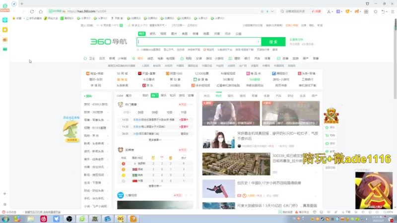The image size is (397, 223).
Task: Switch to the 资讯 search tab
Action: pos(152,34)
